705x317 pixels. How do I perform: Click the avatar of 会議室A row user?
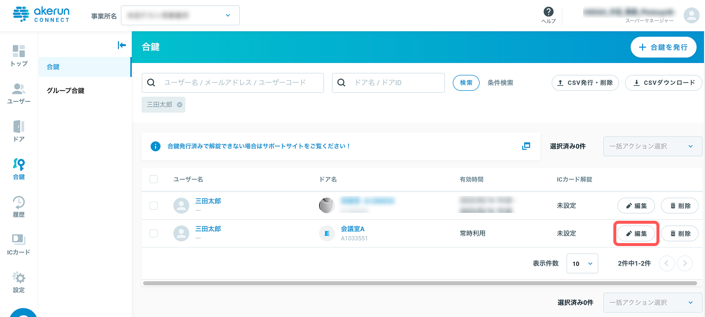pos(182,233)
